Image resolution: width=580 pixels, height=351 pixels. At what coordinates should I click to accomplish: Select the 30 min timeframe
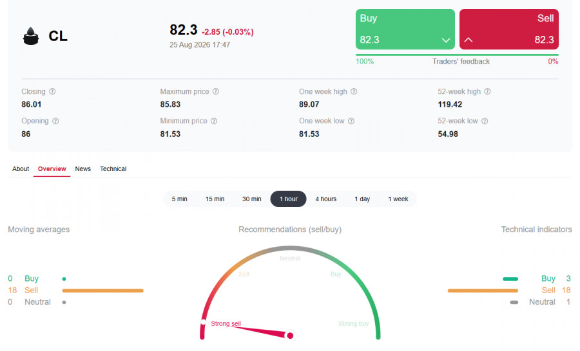(251, 199)
